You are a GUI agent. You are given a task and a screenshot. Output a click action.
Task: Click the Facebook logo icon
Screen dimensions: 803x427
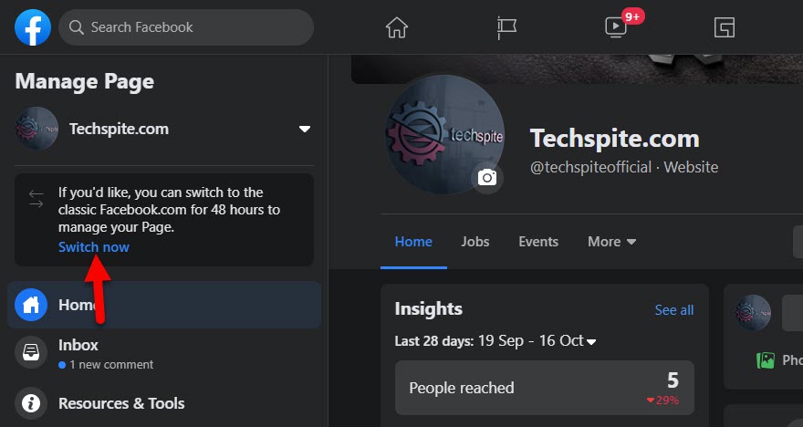[x=33, y=27]
